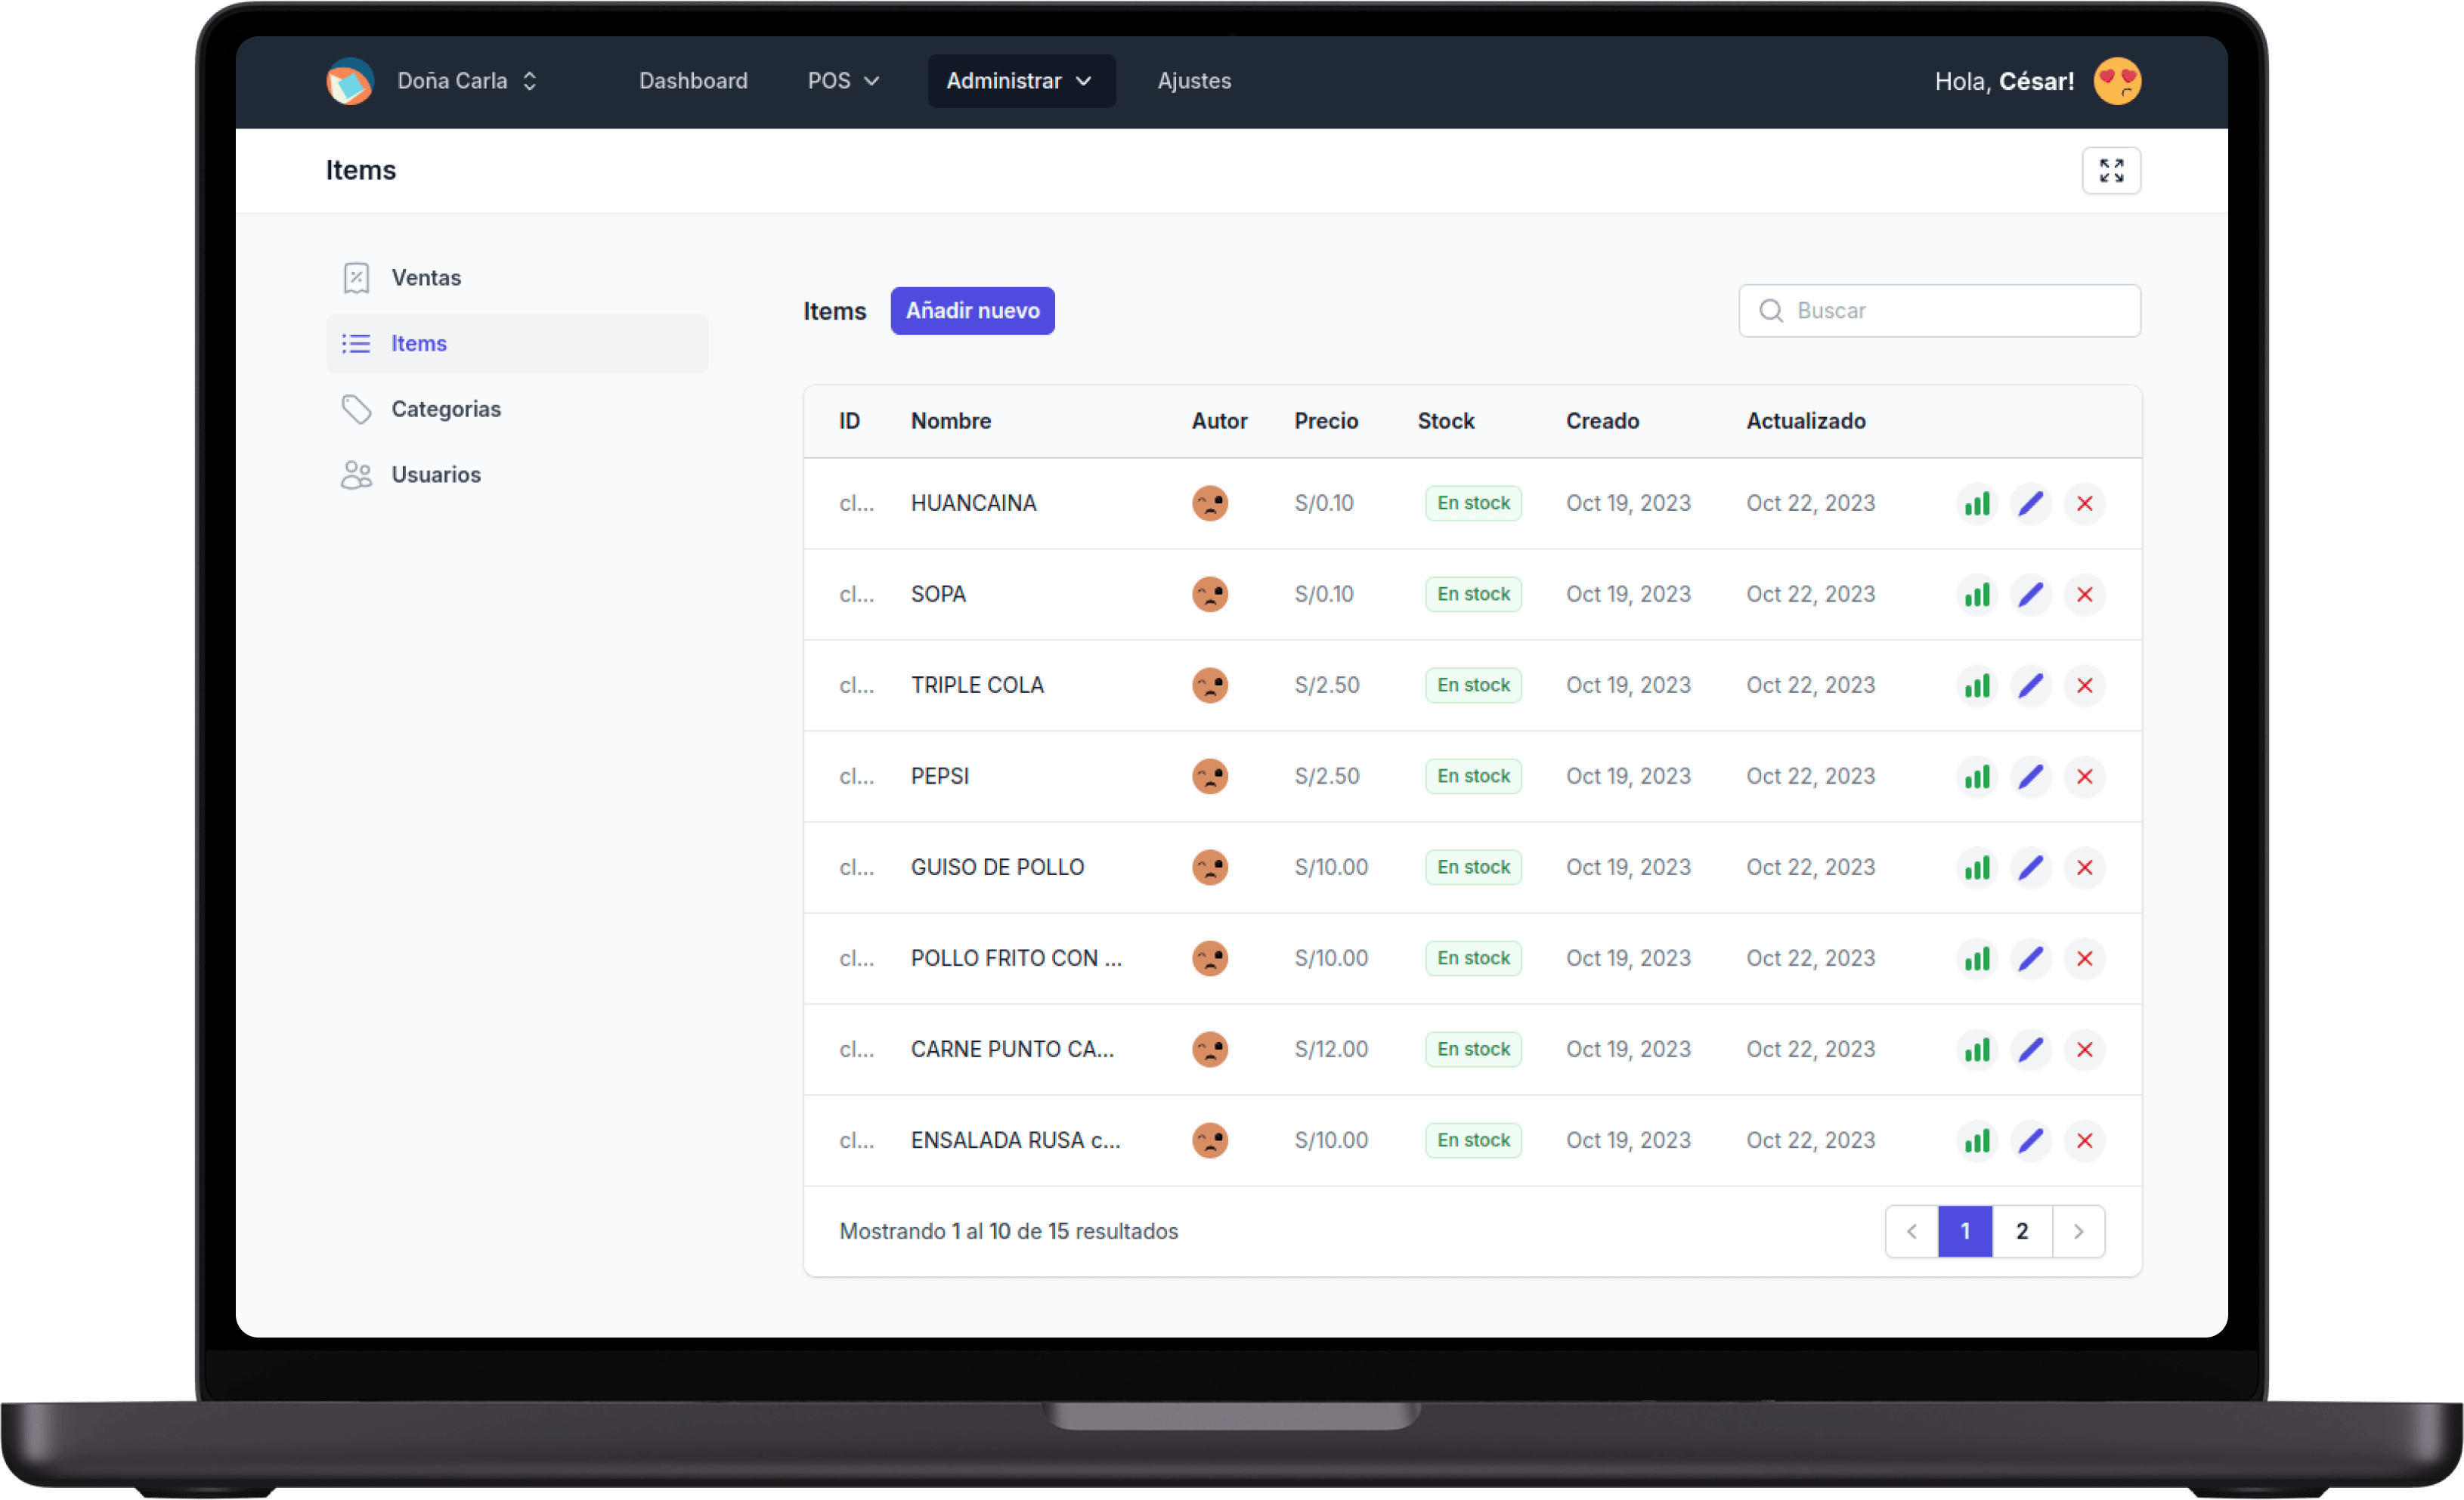
Task: Edit the CARNE PUNTO CA... item
Action: click(x=2030, y=1049)
